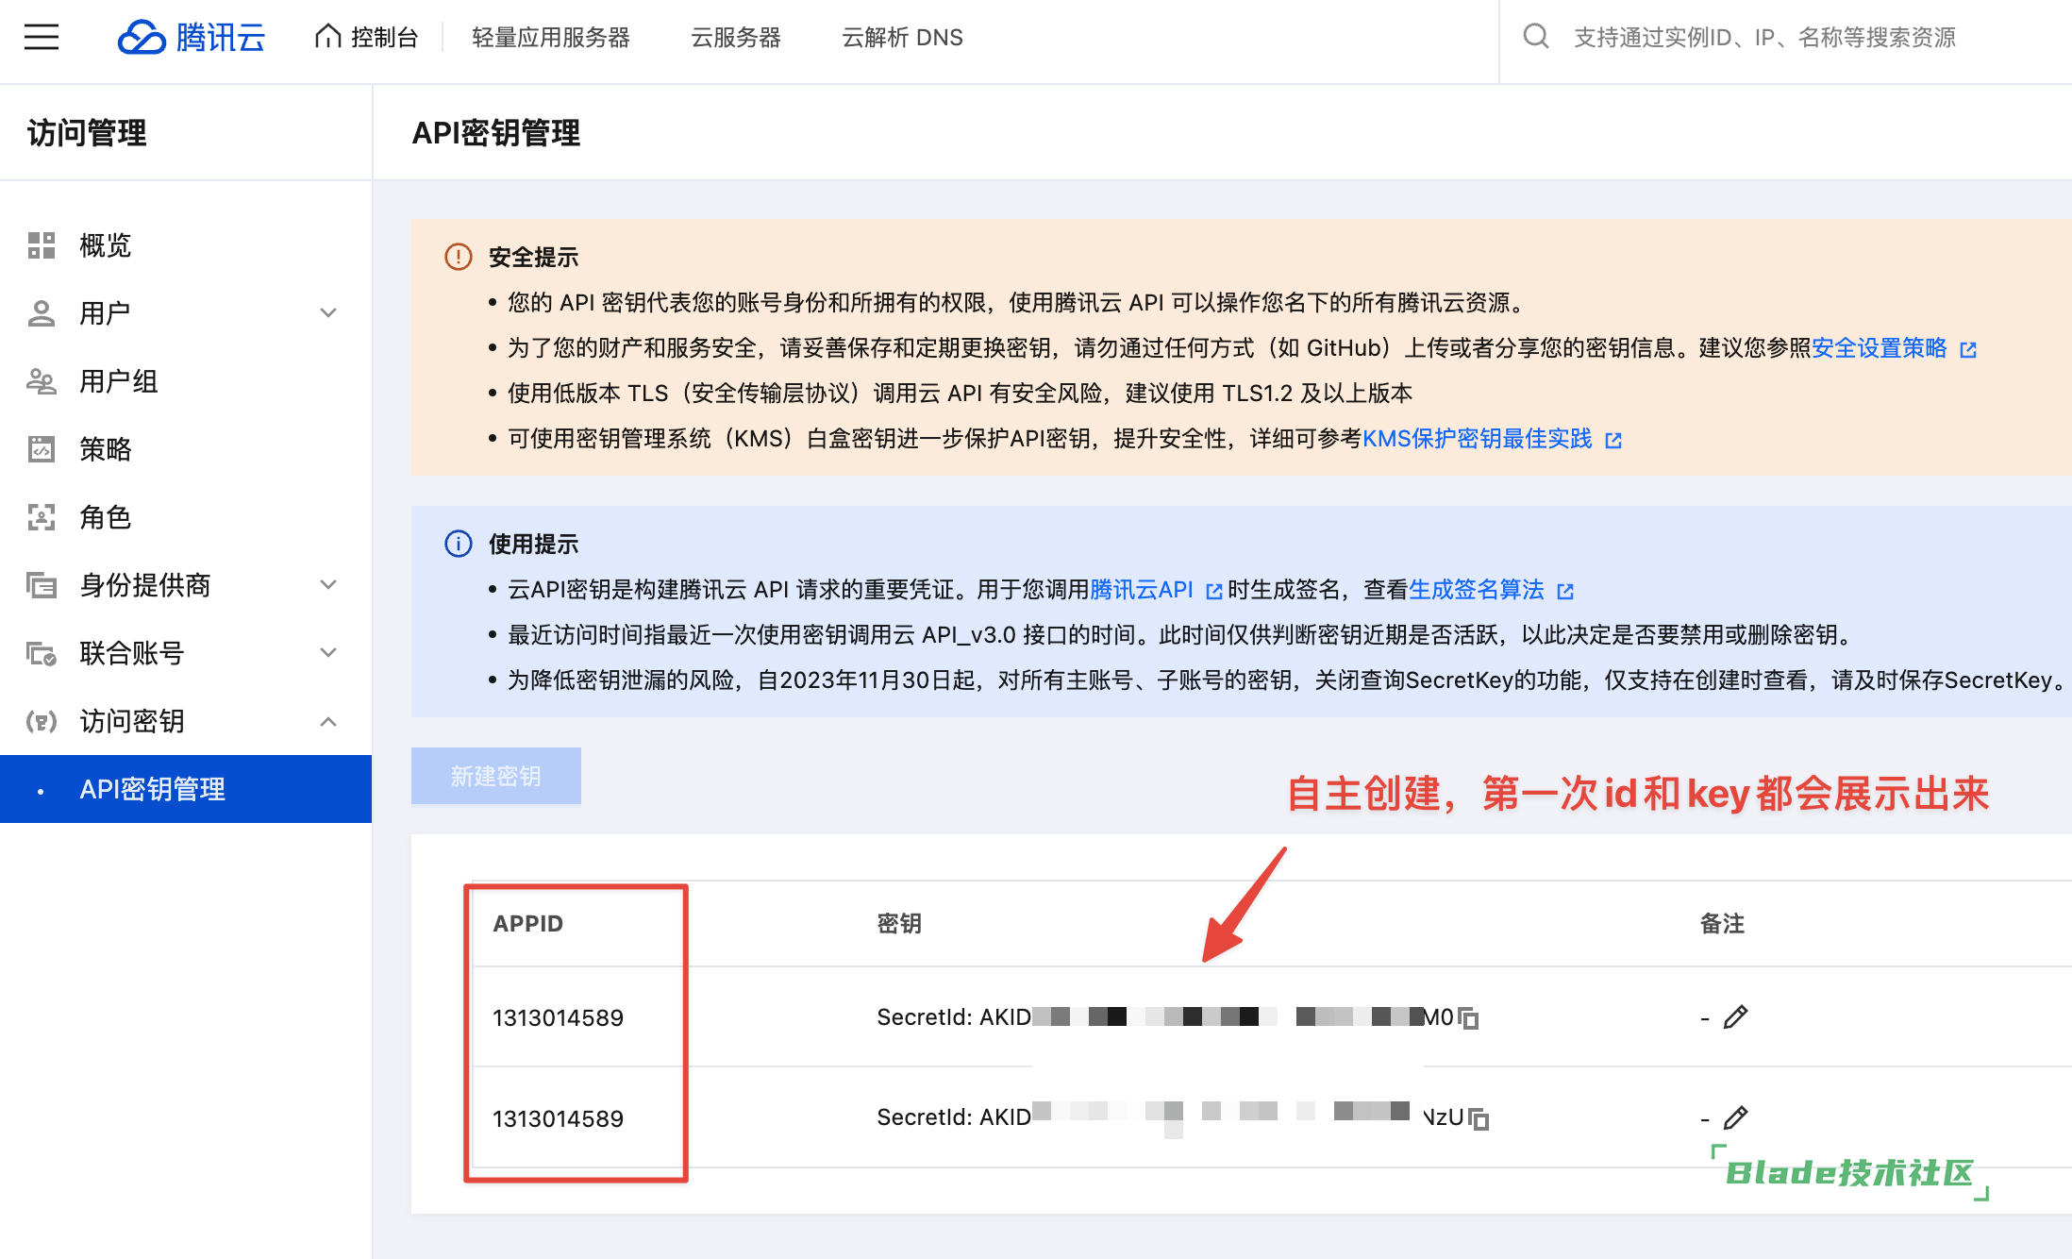Viewport: 2072px width, 1259px height.
Task: Click the 概览 overview grid icon
Action: tap(42, 245)
